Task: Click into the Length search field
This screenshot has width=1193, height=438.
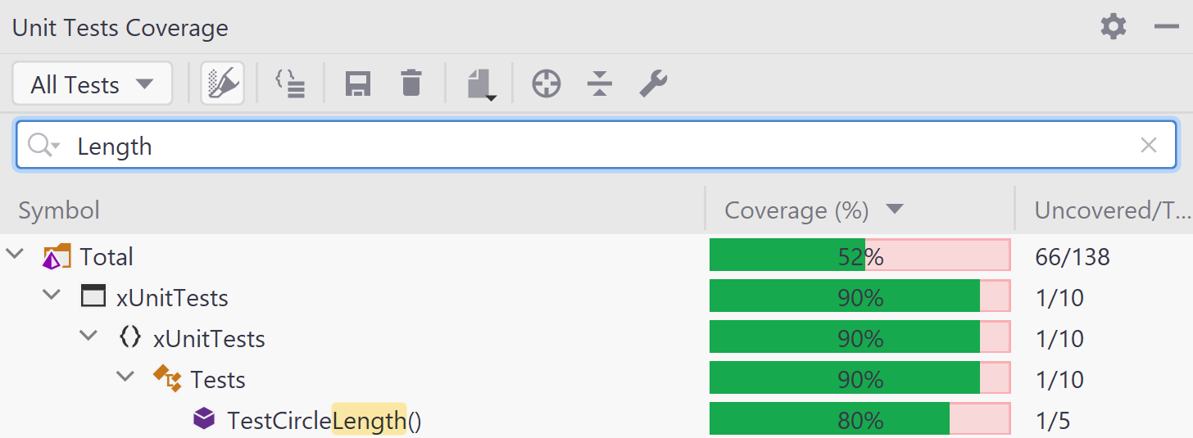Action: tap(574, 146)
